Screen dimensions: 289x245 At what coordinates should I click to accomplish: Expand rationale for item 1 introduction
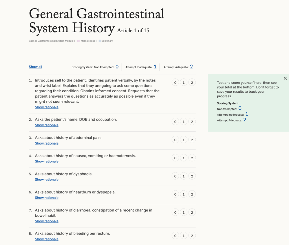47,107
